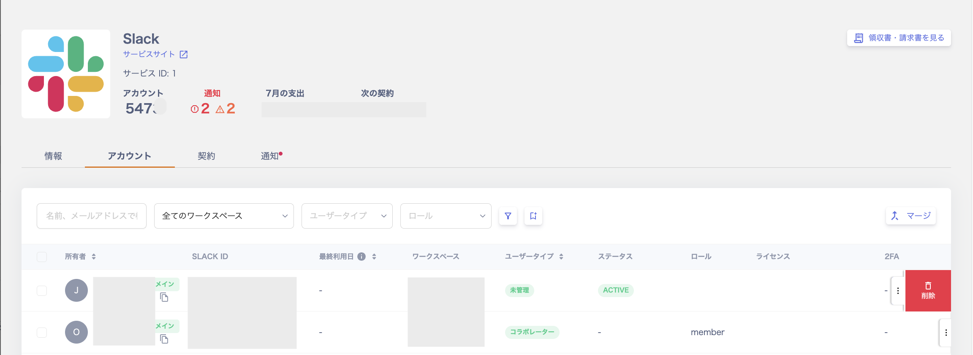
Task: Click the funnel filter icon button
Action: pos(508,216)
